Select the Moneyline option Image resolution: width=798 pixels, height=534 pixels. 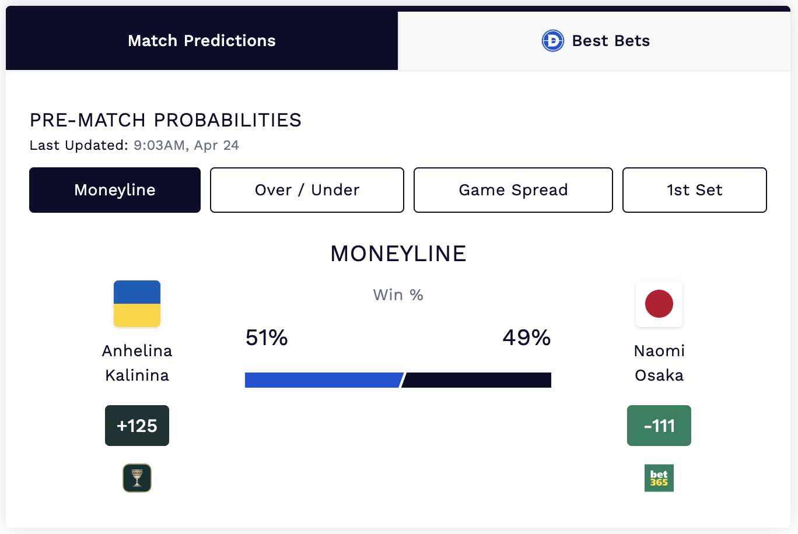point(114,190)
